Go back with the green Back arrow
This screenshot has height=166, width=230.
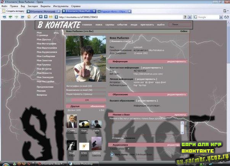pos(10,17)
